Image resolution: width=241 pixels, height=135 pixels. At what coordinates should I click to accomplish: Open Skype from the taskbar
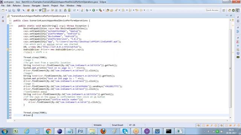(x=125, y=131)
